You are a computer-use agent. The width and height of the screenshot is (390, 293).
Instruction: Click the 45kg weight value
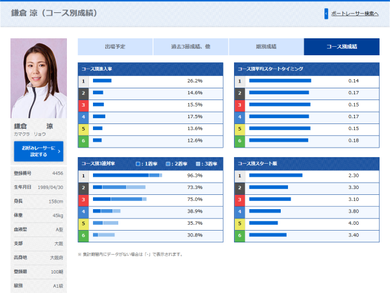point(58,216)
